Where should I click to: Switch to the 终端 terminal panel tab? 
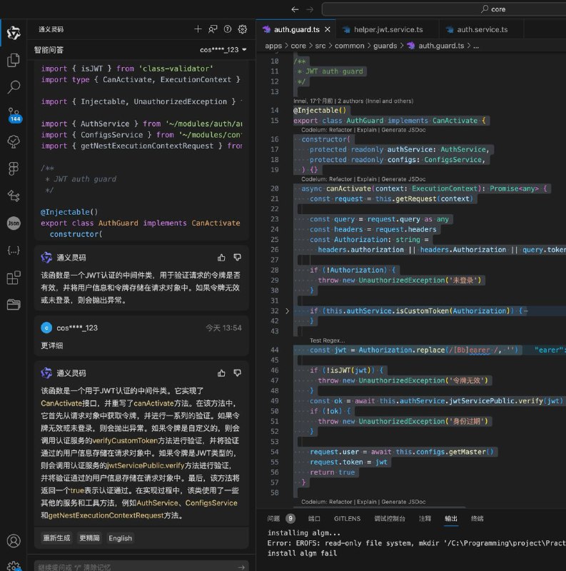click(x=477, y=518)
